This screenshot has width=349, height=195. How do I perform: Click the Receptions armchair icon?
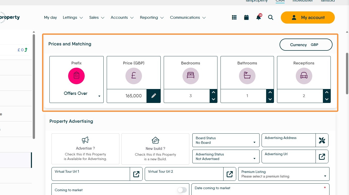tap(304, 76)
